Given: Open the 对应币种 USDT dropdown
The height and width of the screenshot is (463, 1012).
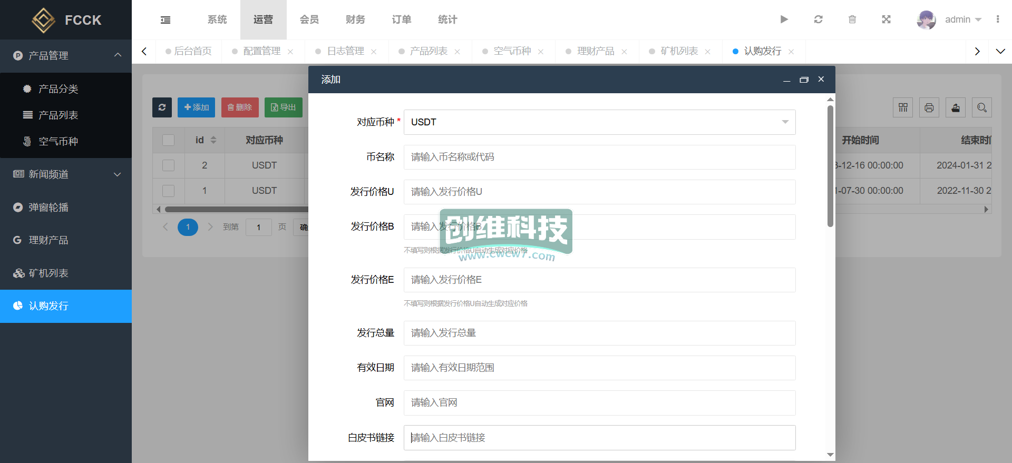Looking at the screenshot, I should coord(599,122).
